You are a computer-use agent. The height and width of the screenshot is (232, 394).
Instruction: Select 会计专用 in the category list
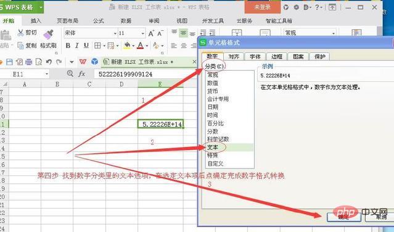[218, 99]
